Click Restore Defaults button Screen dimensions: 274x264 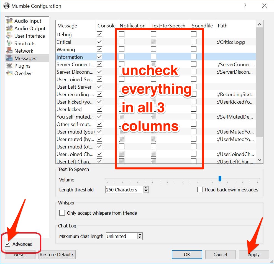pos(57,254)
